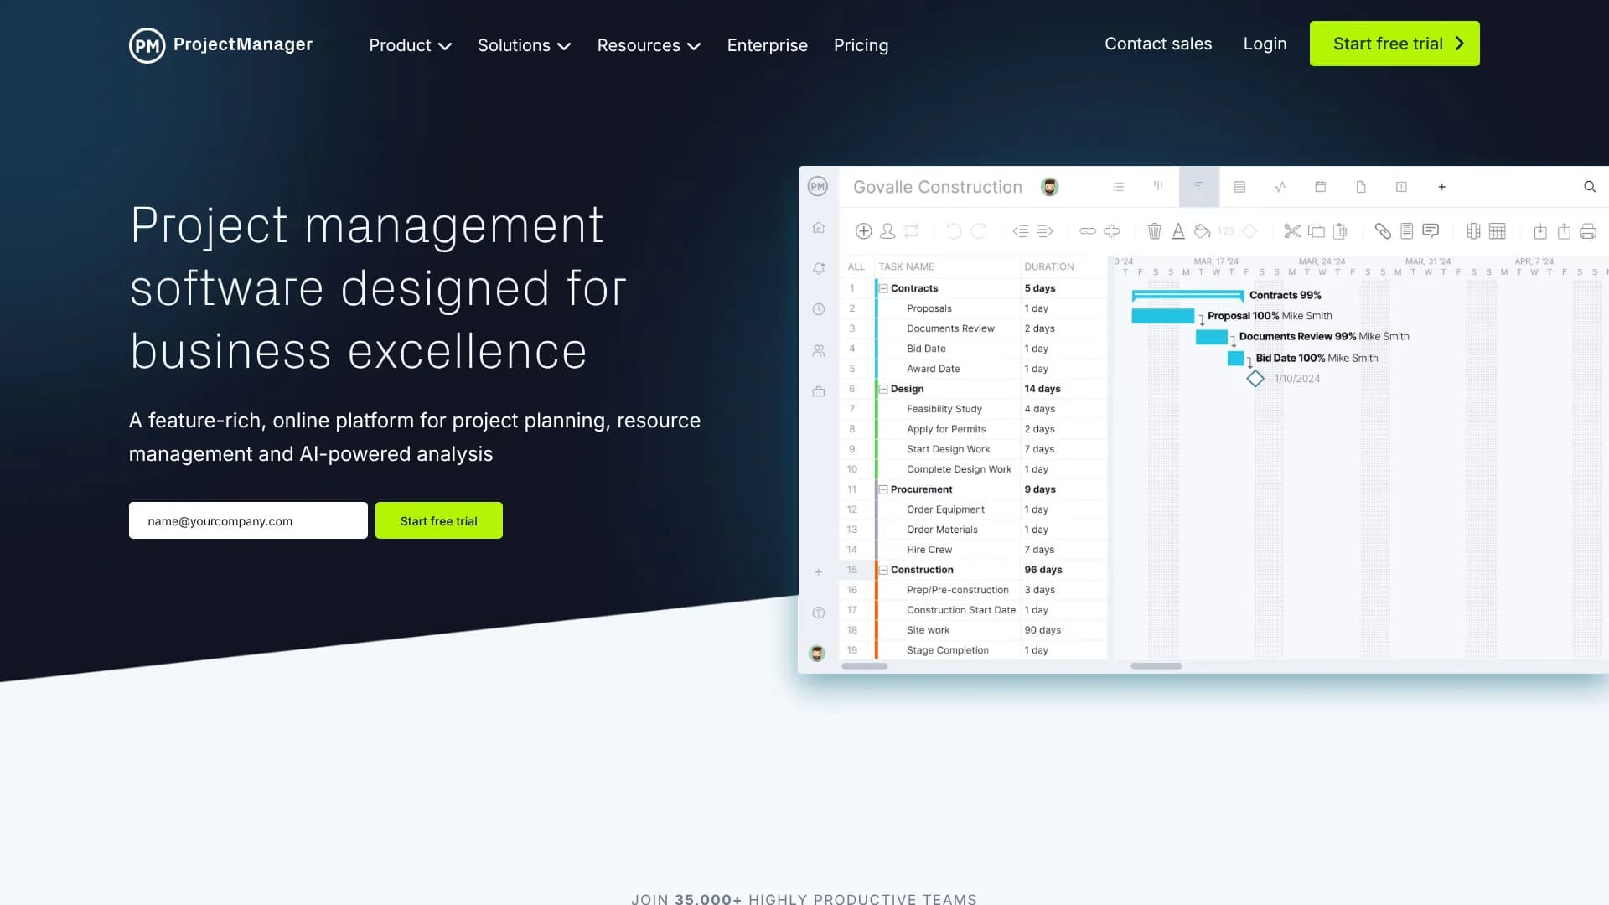Click the printer icon
1609x905 pixels.
pyautogui.click(x=1587, y=231)
